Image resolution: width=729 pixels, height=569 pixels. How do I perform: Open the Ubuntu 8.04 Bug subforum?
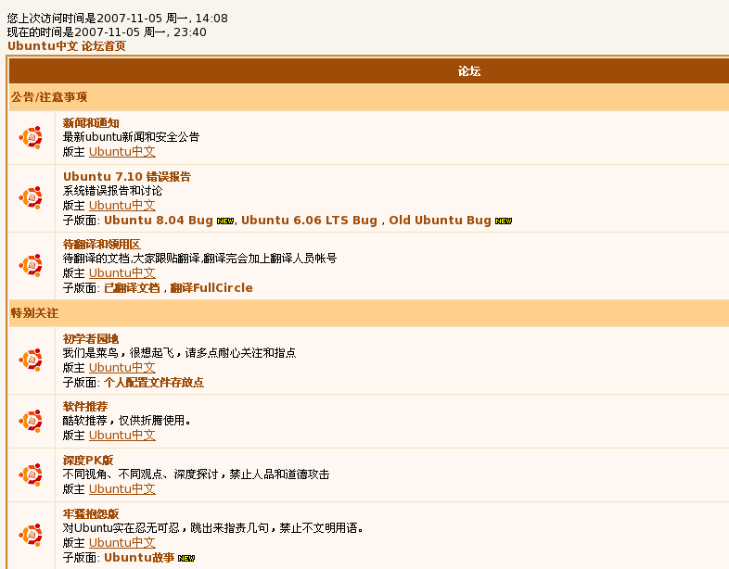click(x=158, y=221)
